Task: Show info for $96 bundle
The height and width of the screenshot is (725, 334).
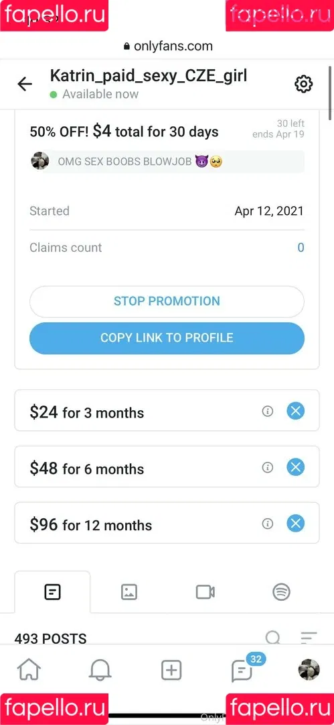Action: coord(268,524)
